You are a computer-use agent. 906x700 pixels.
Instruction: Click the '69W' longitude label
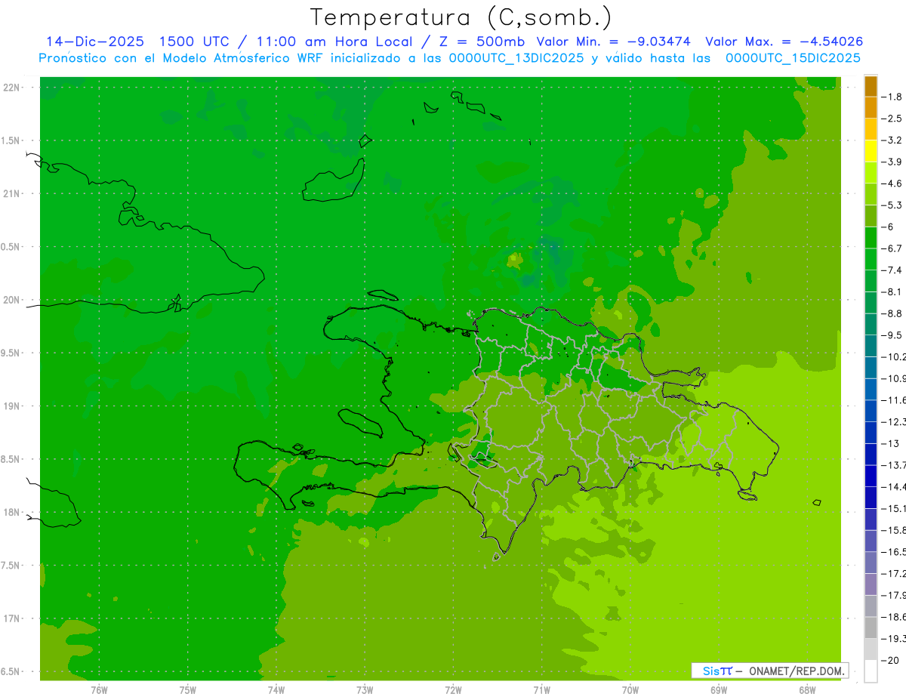tap(718, 690)
